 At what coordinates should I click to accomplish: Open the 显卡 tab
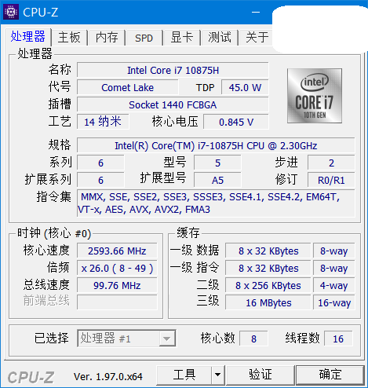point(181,37)
